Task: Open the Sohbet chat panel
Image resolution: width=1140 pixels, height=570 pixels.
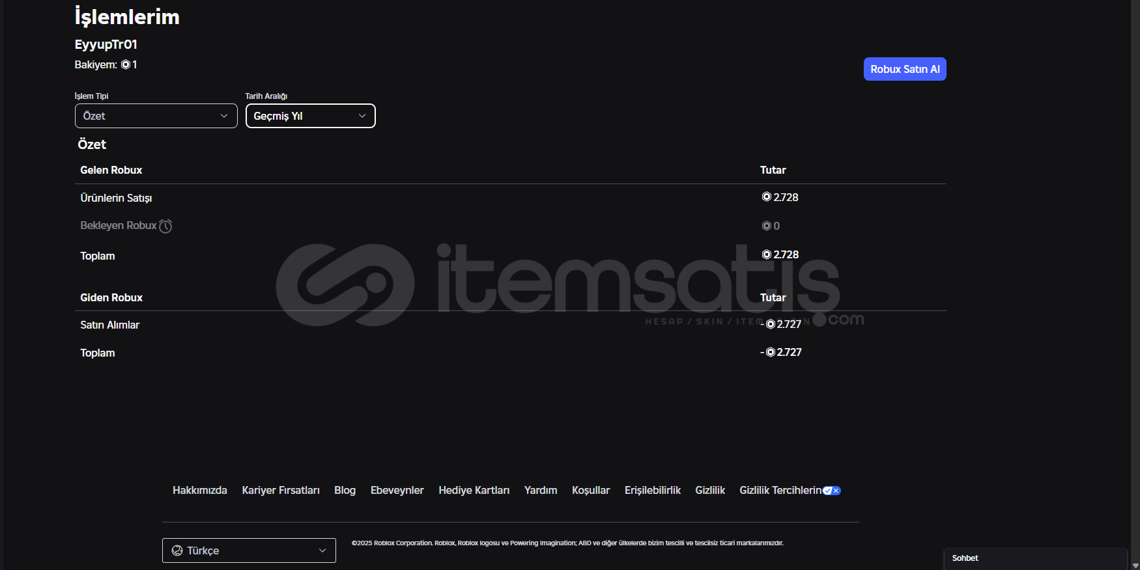Action: tap(1036, 558)
